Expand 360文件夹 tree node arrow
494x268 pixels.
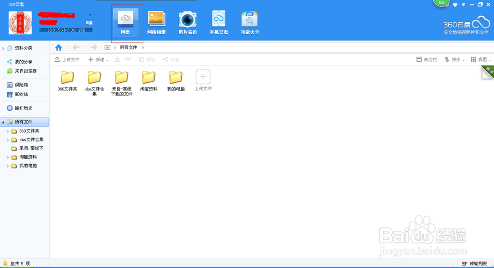(x=8, y=131)
